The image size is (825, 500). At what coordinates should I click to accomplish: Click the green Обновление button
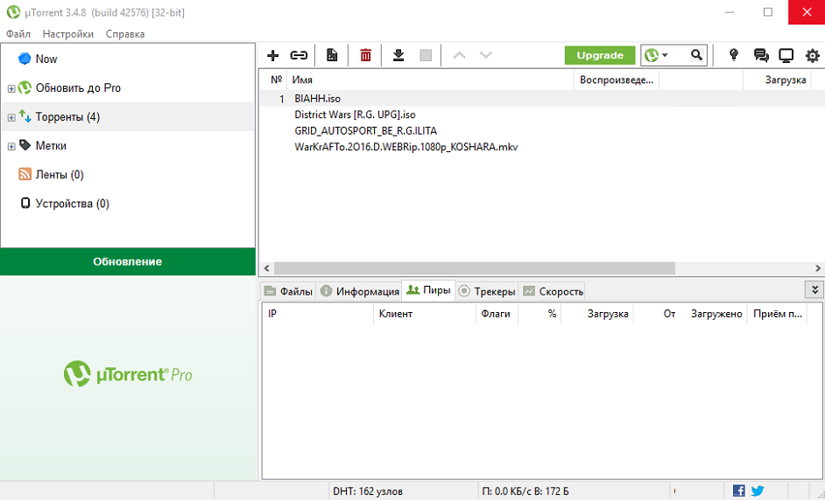127,261
